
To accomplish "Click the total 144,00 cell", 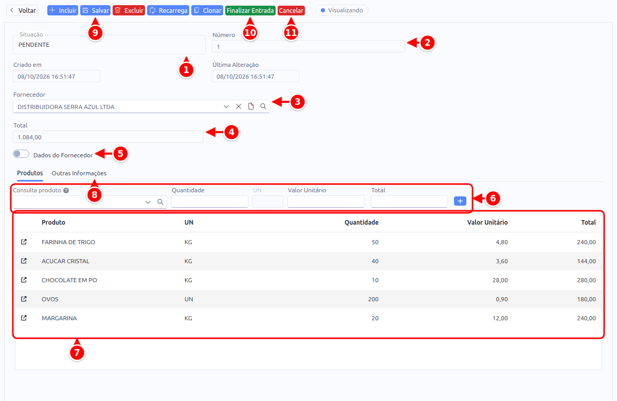I will [x=587, y=261].
